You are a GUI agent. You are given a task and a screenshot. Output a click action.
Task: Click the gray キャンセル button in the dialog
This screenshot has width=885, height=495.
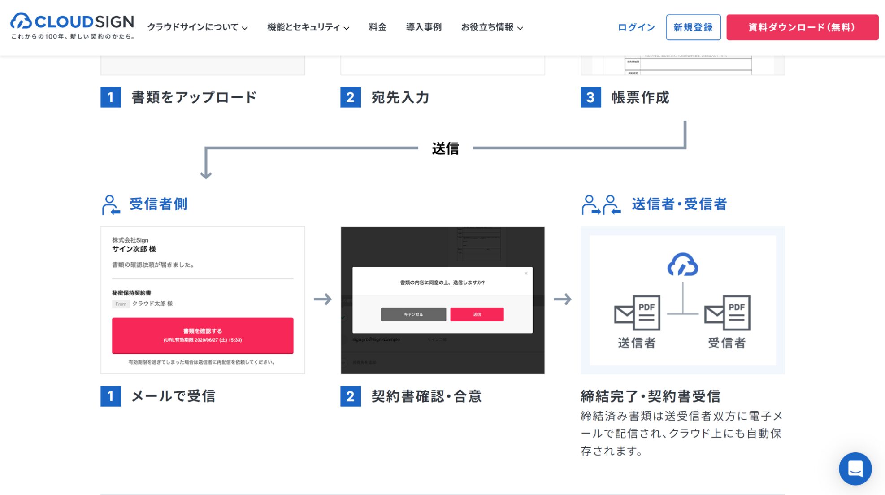pyautogui.click(x=413, y=314)
